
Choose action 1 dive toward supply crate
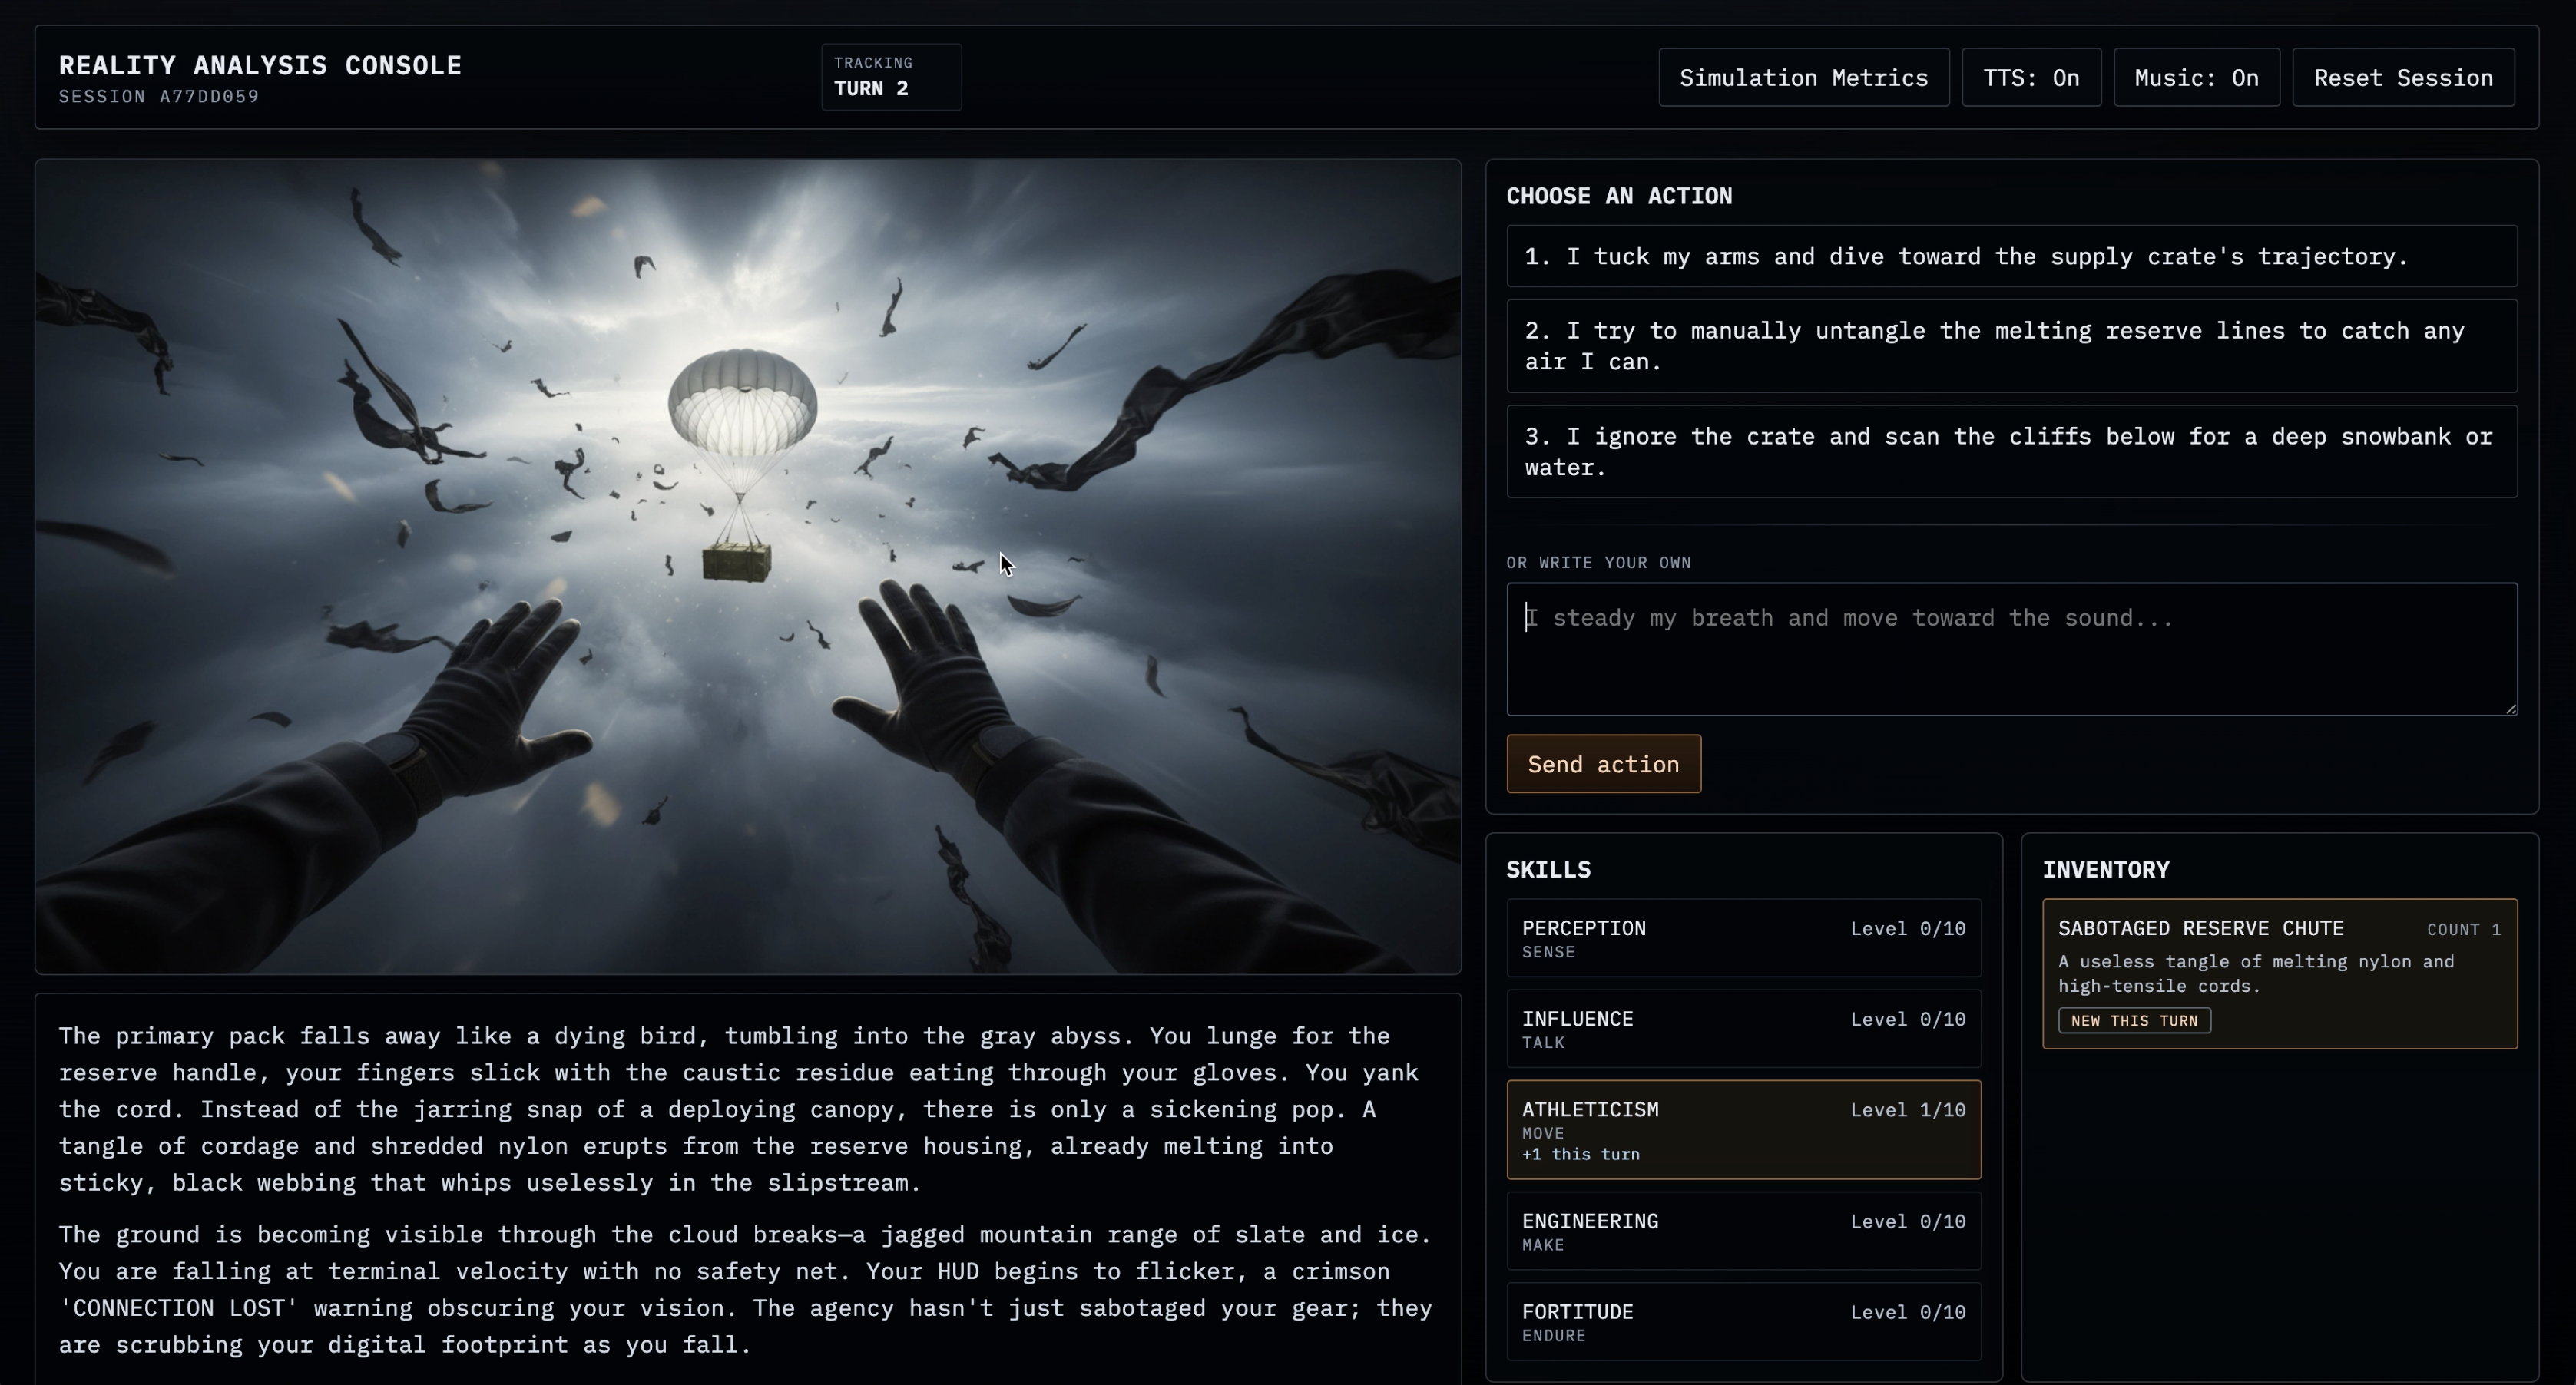click(2011, 257)
